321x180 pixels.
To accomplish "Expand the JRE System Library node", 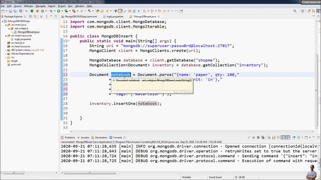I will click(x=6, y=50).
